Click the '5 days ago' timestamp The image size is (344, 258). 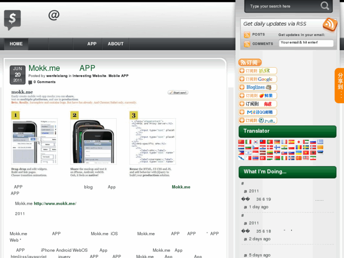coord(259,255)
